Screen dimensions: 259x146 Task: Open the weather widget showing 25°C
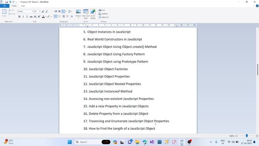point(8,142)
